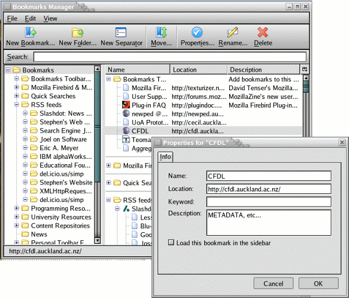Click the empty Keyword field
Screen dimensions: 349x298
pyautogui.click(x=269, y=202)
